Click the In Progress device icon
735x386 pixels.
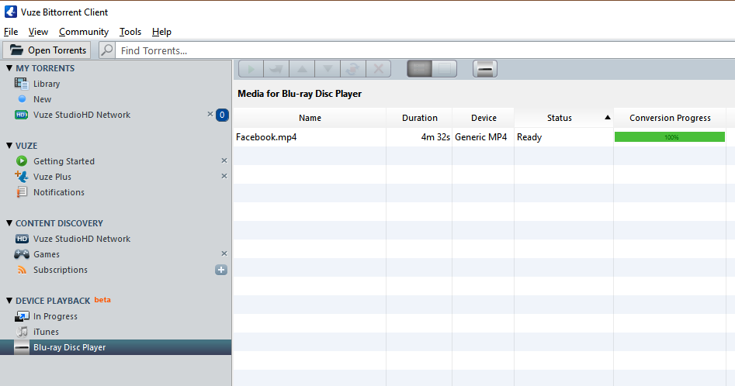(22, 316)
